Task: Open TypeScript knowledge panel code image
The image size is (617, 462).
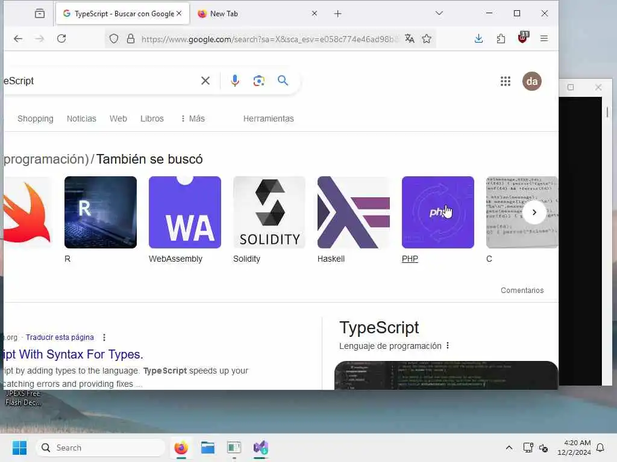Action: [x=446, y=375]
